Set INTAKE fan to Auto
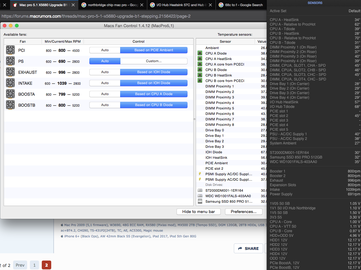This screenshot has width=361, height=270. point(105,83)
